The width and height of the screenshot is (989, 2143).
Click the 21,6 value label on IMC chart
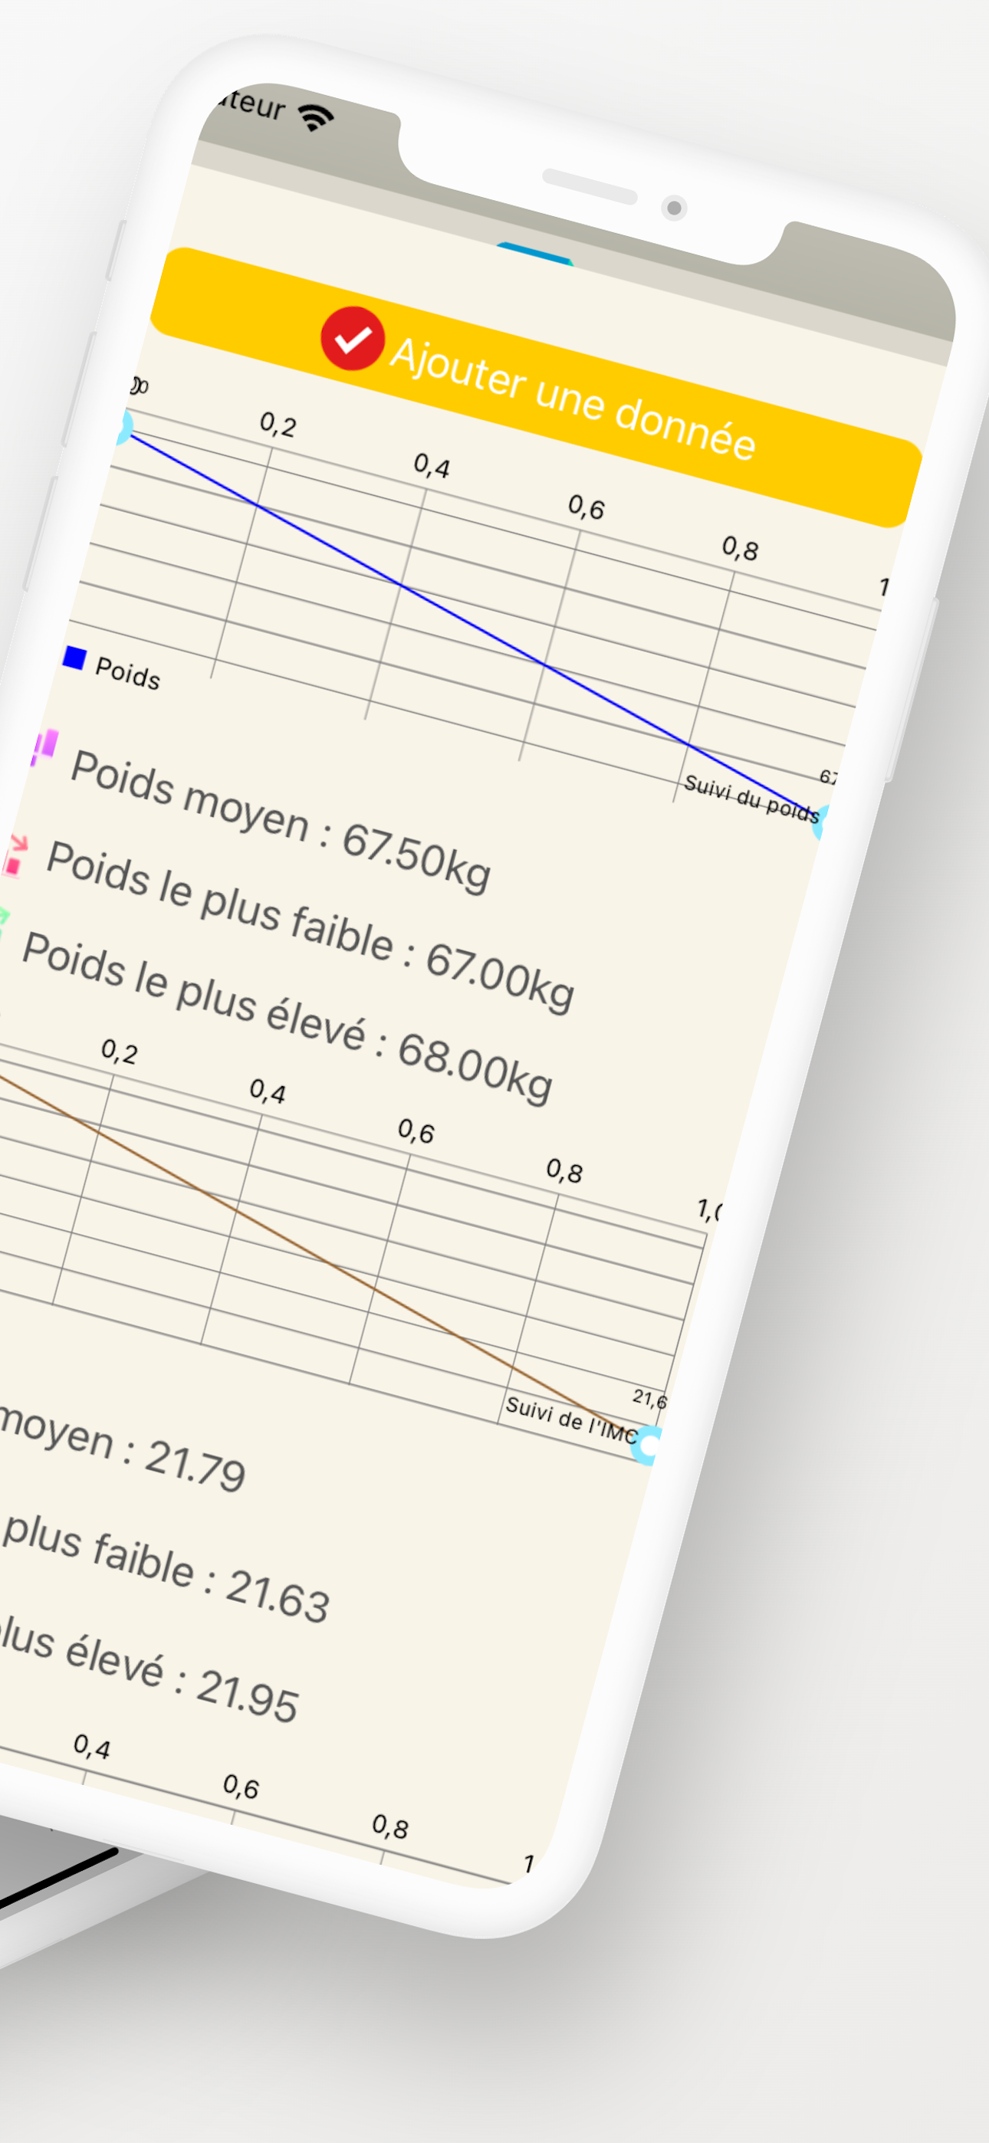[x=649, y=1400]
